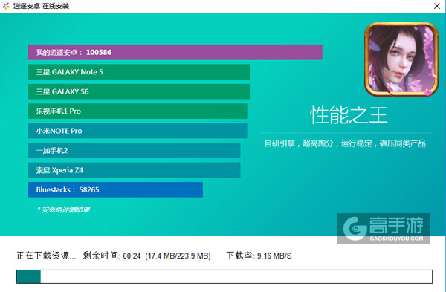Click the 性能之王 heading
The width and height of the screenshot is (446, 292).
click(349, 115)
